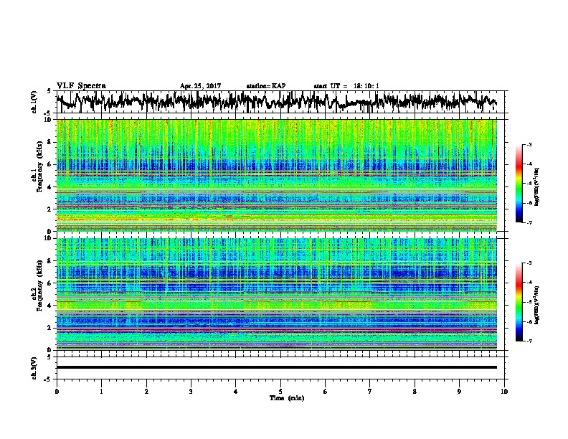This screenshot has height=439, width=568.
Task: Click the ch.2 color bar log(PSD) label
Action: pos(537,305)
